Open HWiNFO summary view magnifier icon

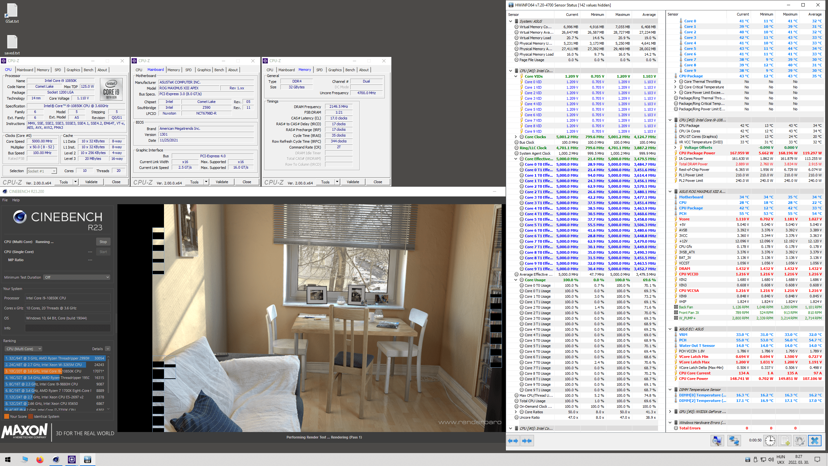717,441
